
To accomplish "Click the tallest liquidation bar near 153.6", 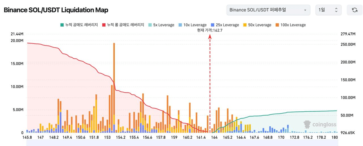I will [x=114, y=88].
